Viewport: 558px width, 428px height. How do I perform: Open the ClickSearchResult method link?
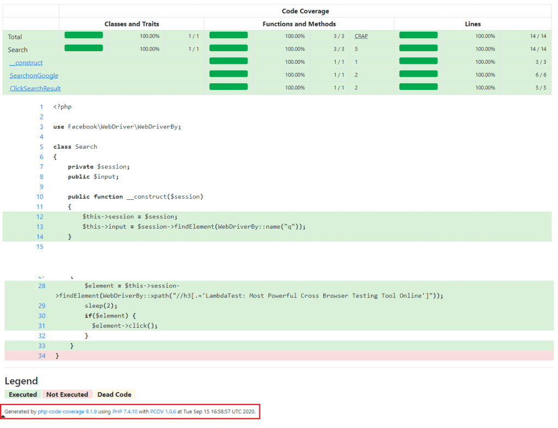(35, 88)
